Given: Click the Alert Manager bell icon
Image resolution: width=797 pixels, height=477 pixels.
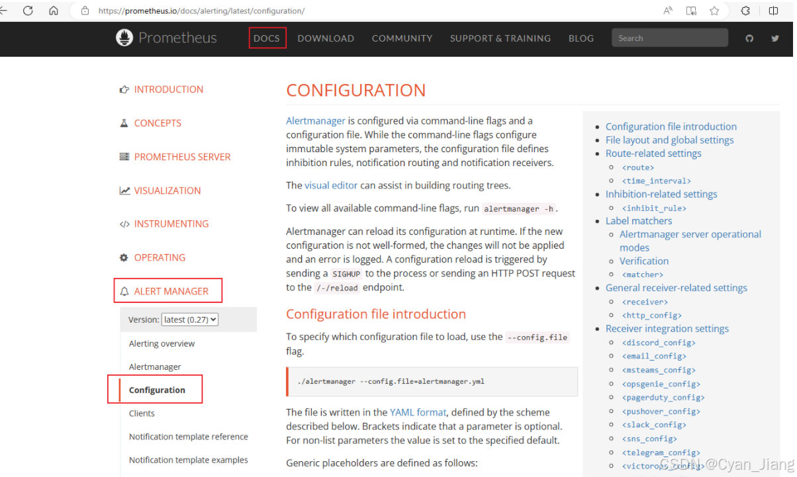Looking at the screenshot, I should 124,291.
